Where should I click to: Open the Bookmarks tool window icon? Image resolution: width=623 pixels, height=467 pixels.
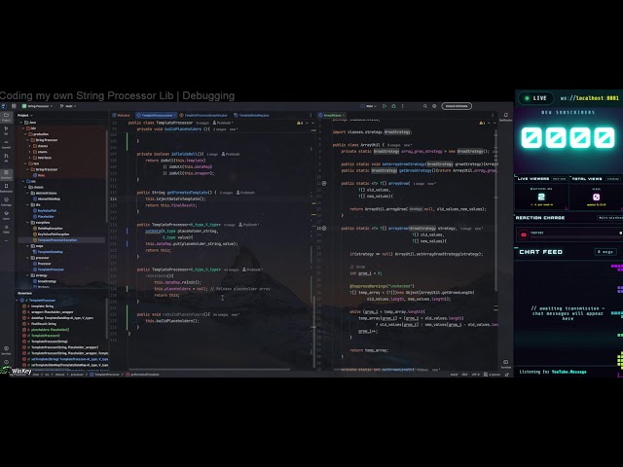click(6, 188)
